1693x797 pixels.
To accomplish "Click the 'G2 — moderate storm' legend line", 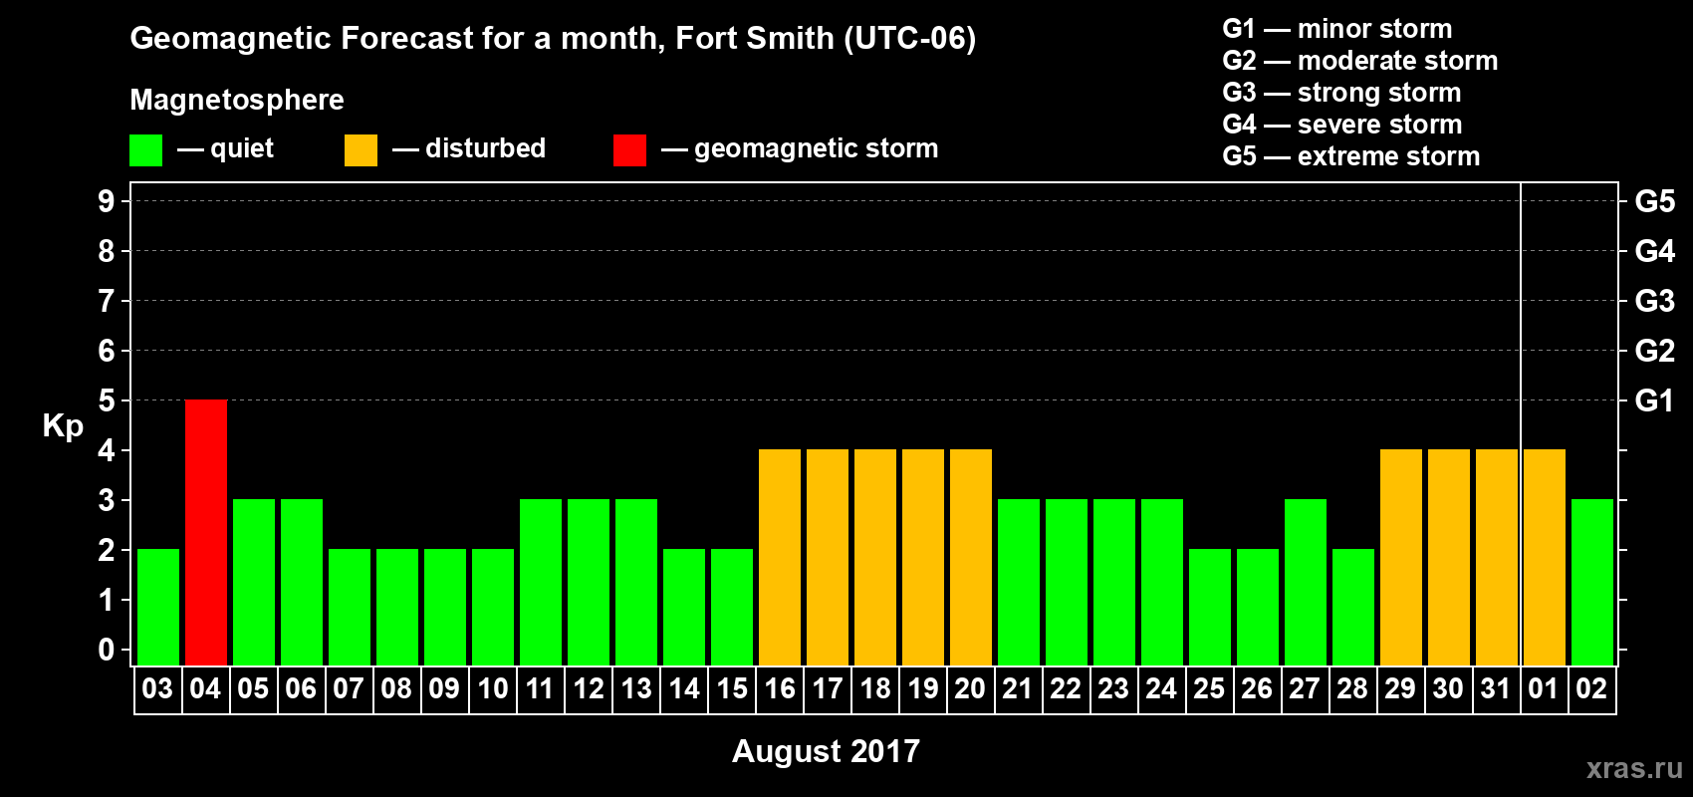I will (x=1359, y=61).
